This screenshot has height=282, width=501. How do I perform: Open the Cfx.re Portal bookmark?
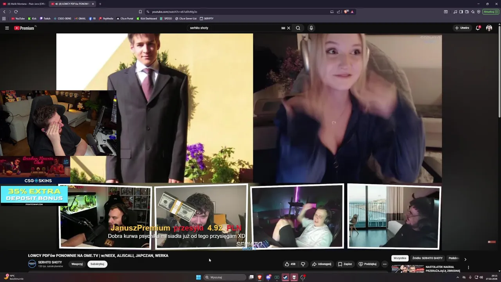[x=125, y=18]
